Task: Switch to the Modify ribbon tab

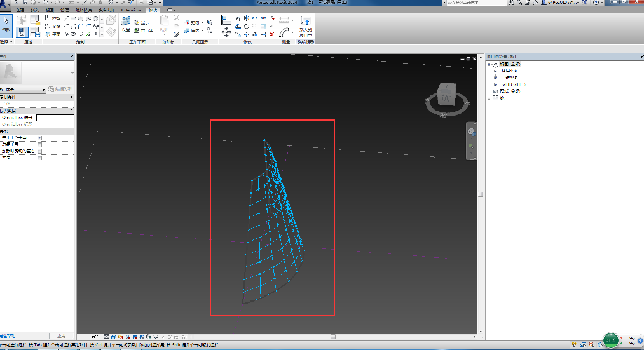Action: tap(152, 11)
